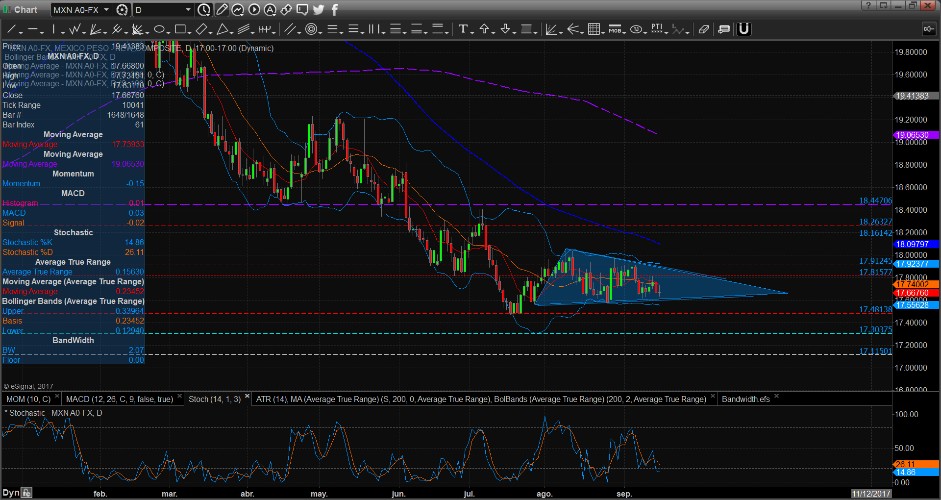Share chart on Twitter
The image size is (941, 500).
[318, 10]
